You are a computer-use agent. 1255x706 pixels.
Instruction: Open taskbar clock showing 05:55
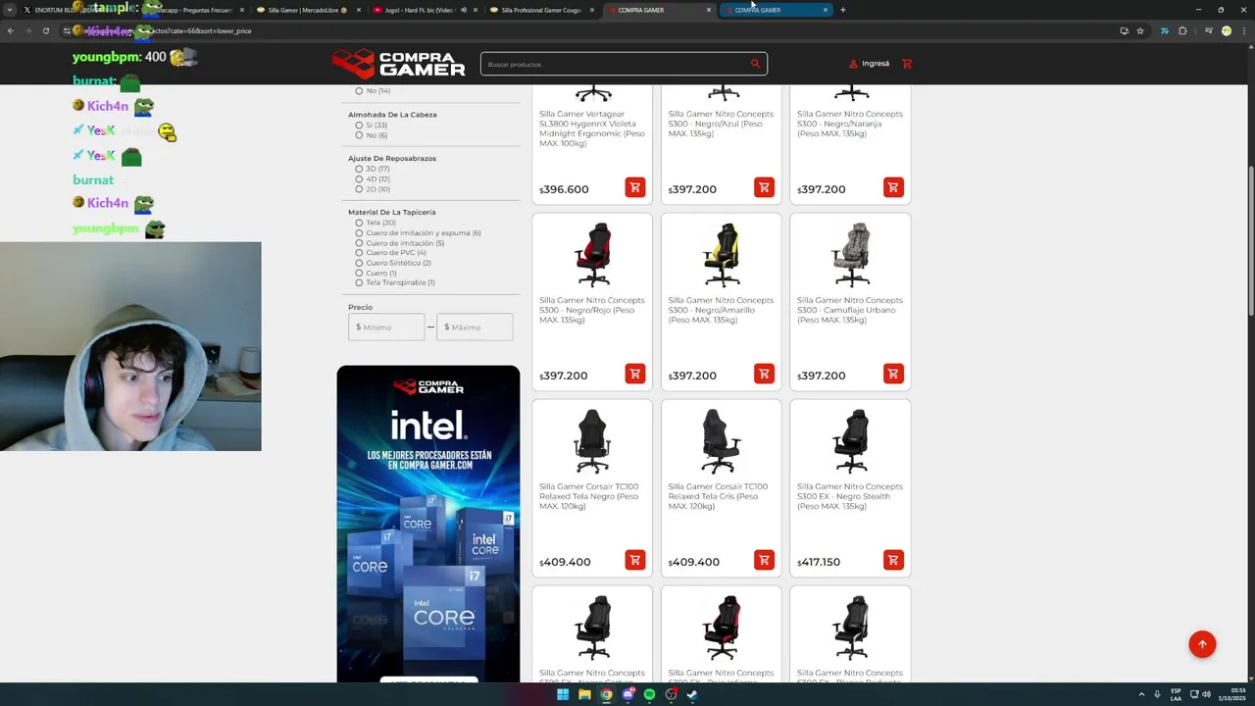[x=1230, y=694]
